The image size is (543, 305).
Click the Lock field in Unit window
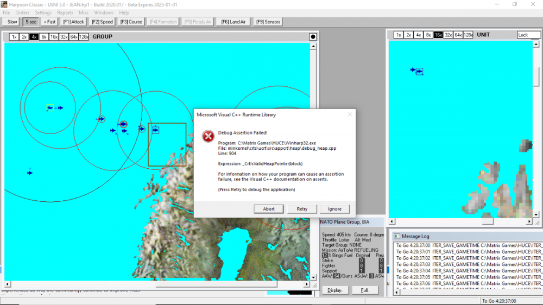coord(528,35)
